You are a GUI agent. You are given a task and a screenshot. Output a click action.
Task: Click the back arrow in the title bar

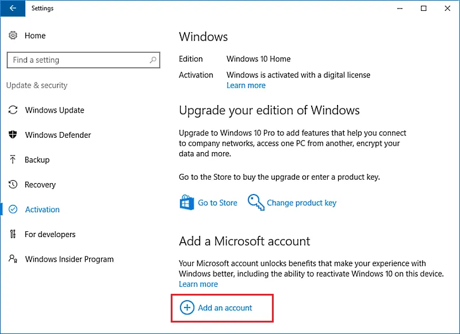coord(13,9)
